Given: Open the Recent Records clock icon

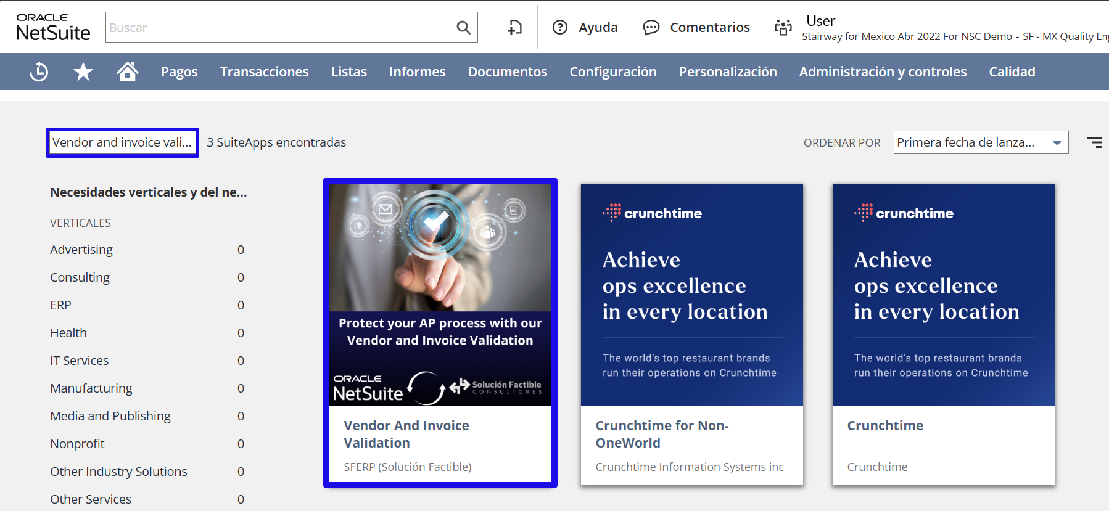Looking at the screenshot, I should tap(39, 72).
